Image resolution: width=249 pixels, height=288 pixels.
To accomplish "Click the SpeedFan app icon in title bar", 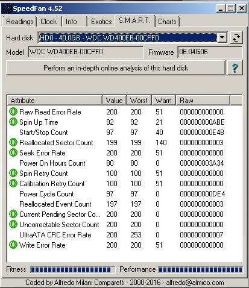I will [7, 8].
